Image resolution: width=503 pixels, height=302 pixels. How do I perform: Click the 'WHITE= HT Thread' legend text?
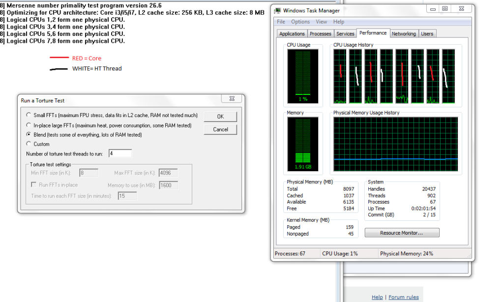pyautogui.click(x=97, y=68)
